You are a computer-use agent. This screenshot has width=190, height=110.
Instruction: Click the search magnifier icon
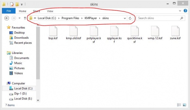182,18
